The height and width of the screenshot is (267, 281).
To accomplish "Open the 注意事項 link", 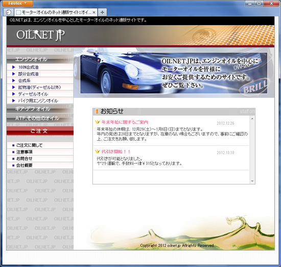I will point(25,152).
